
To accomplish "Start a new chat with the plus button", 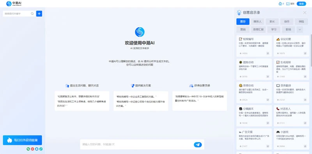I will (39, 14).
